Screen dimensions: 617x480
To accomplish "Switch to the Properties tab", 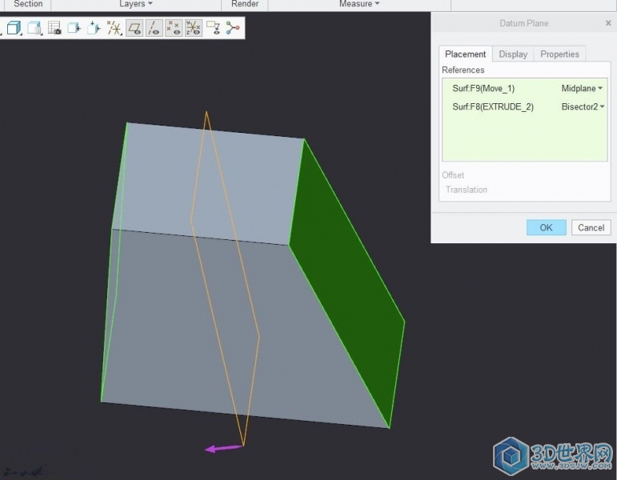I will pos(559,54).
